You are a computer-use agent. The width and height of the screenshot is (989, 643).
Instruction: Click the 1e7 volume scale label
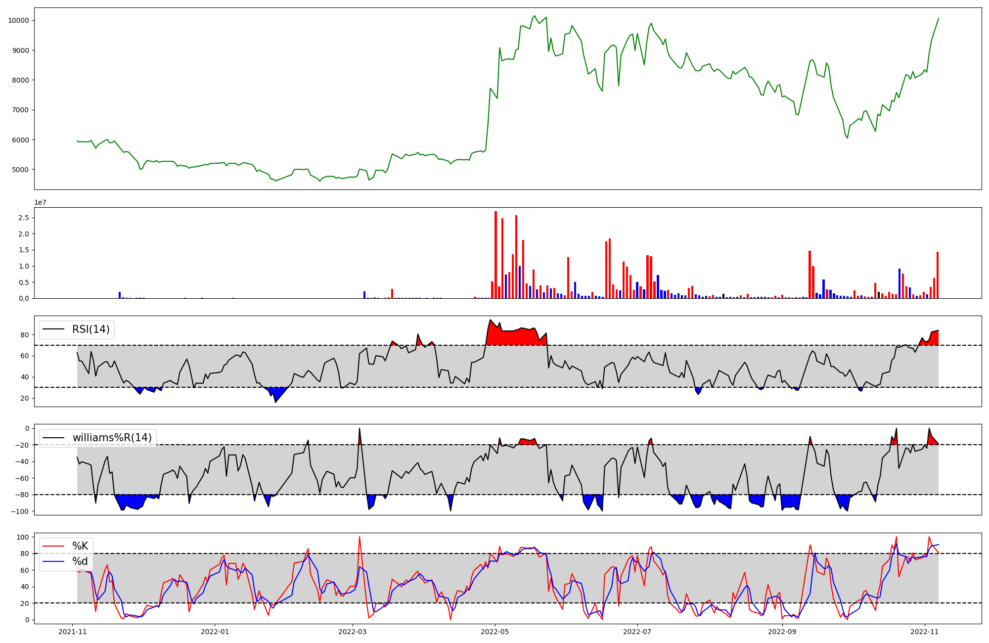40,202
